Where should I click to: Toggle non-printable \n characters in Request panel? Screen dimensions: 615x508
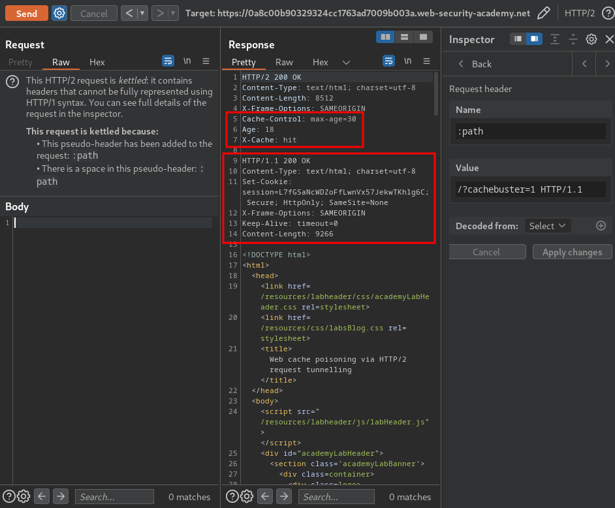click(x=187, y=61)
